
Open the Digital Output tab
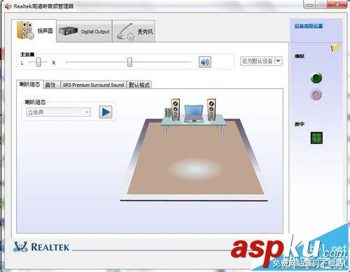84,31
